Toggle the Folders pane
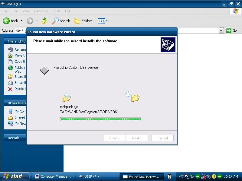Viewport: 242px width, 181px height. (x=83, y=21)
